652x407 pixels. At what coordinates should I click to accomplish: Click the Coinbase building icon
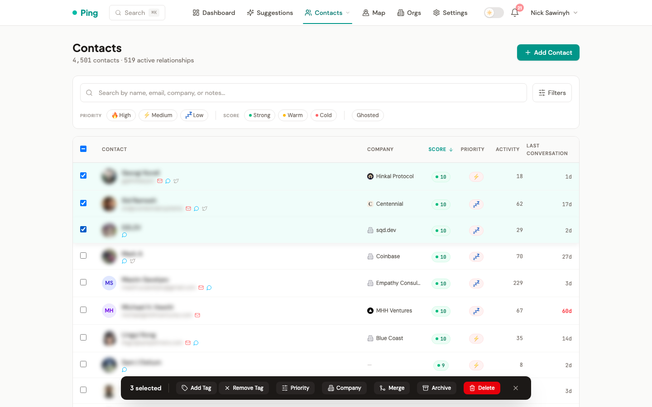[x=370, y=256]
